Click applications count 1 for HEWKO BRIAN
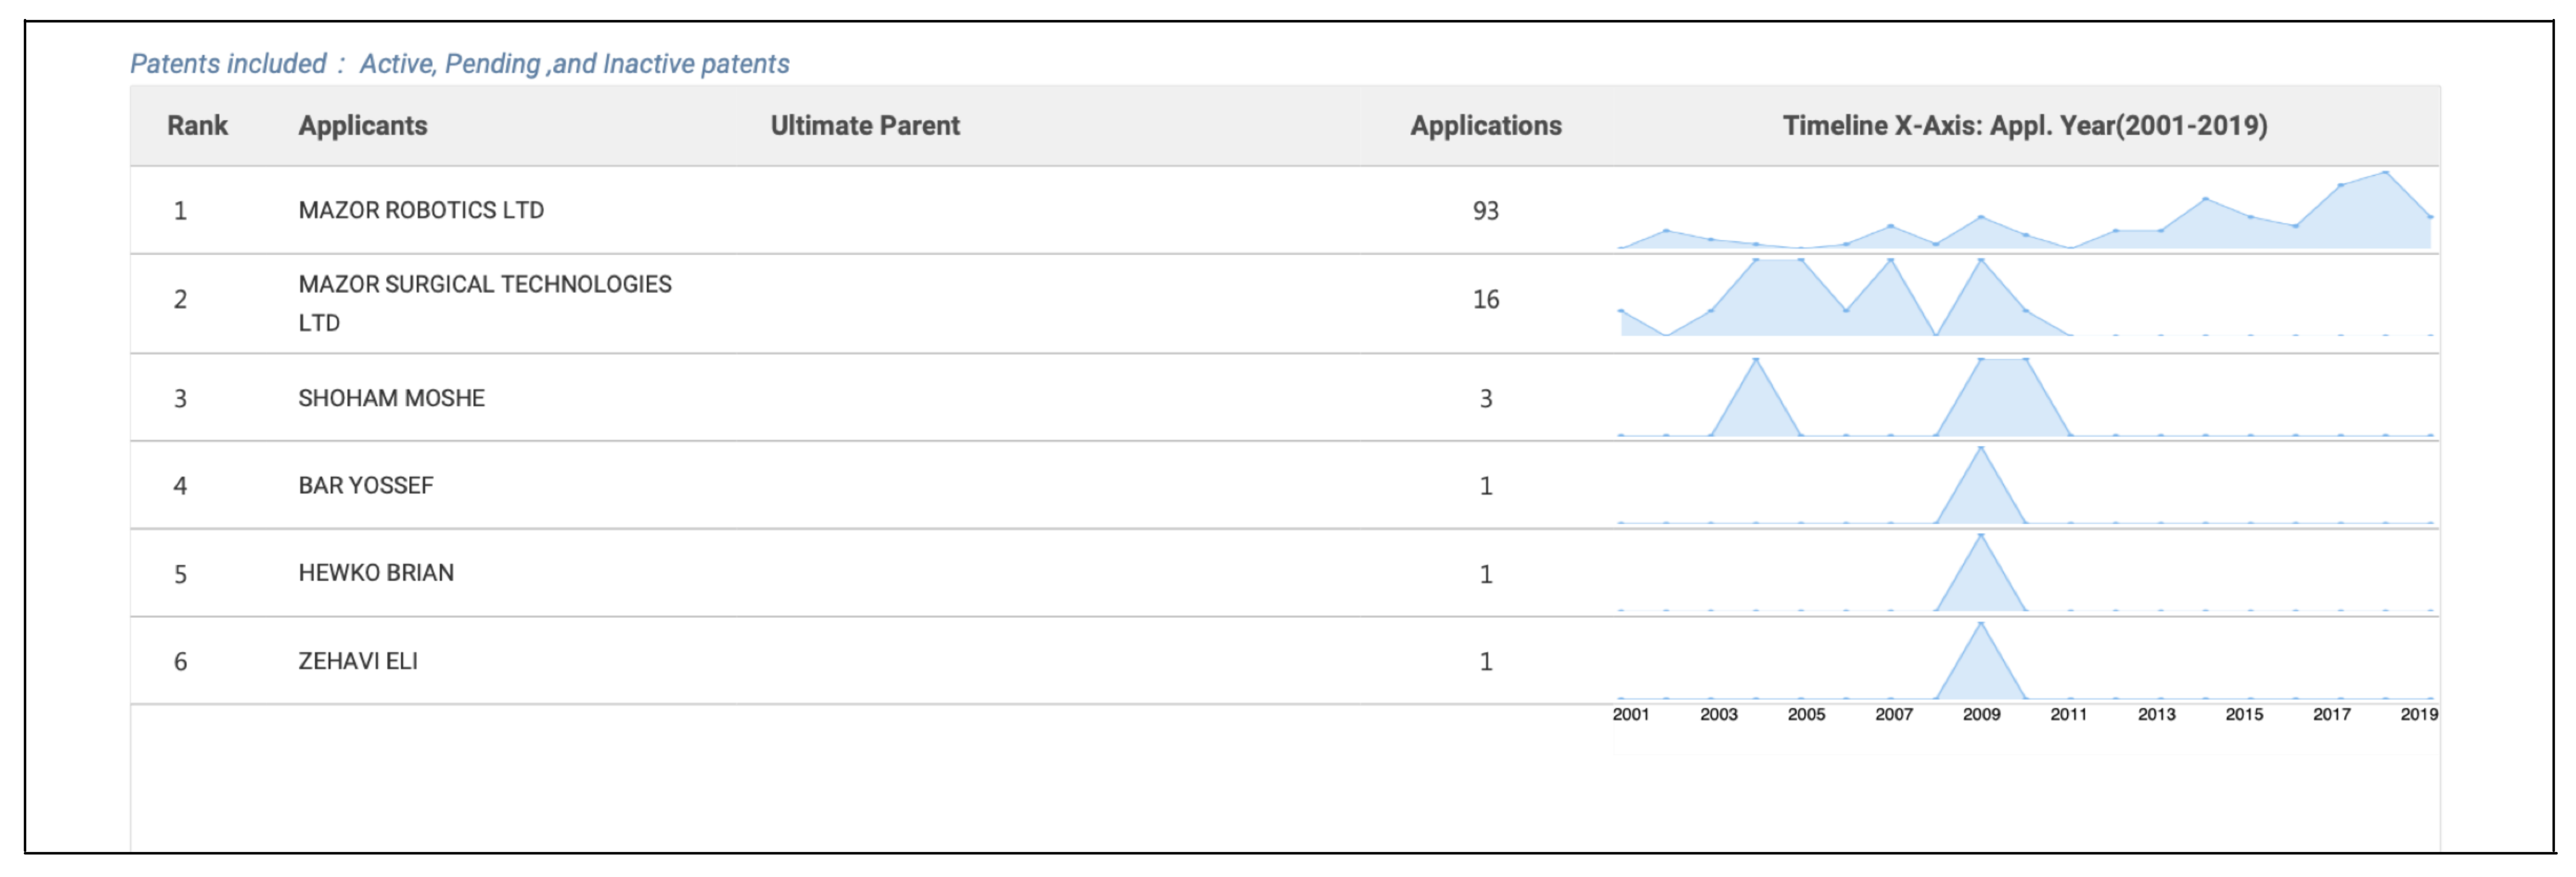 pyautogui.click(x=1485, y=574)
